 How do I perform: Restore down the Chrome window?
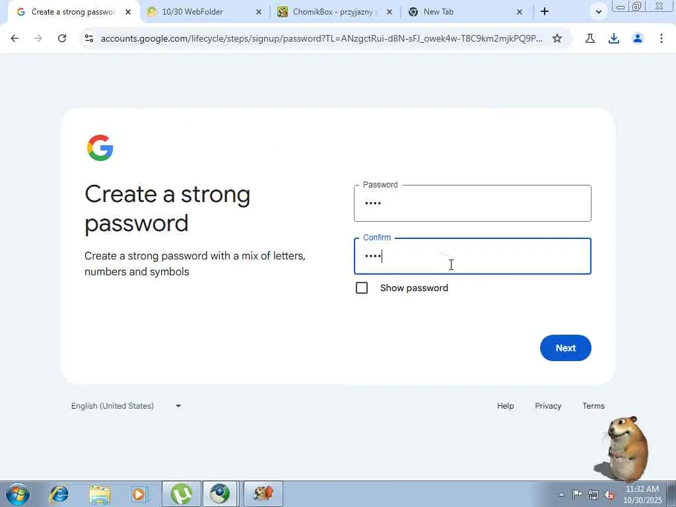pos(637,7)
